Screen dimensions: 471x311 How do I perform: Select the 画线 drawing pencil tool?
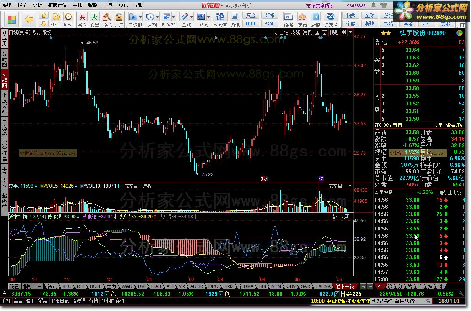pos(184,17)
